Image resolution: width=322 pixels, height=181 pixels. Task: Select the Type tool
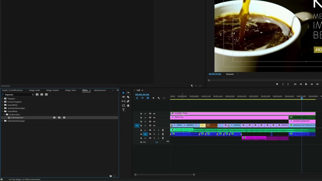[124, 110]
